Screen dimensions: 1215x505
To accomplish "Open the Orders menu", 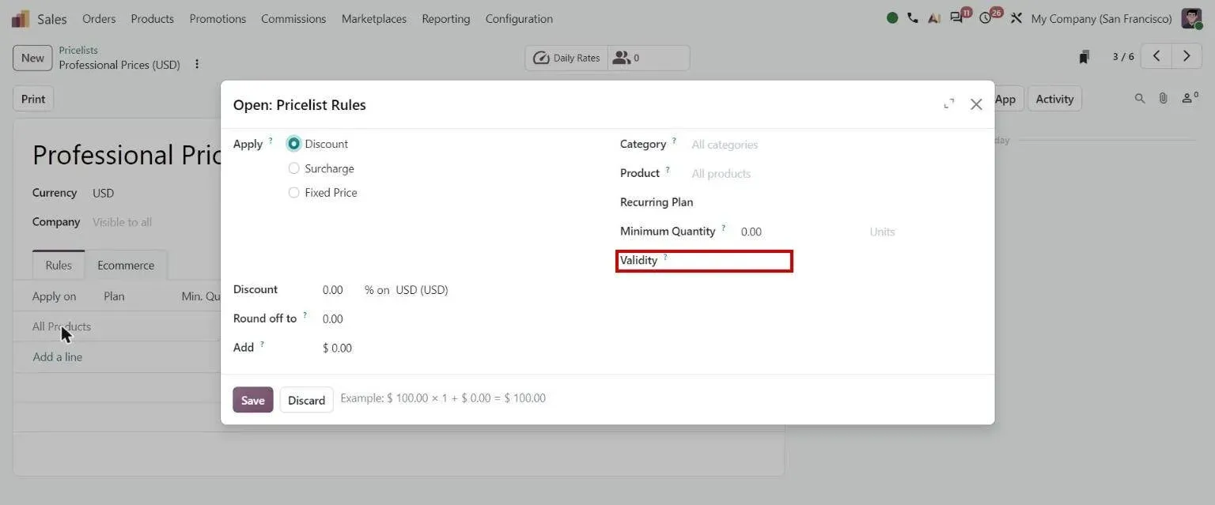I will pyautogui.click(x=99, y=18).
